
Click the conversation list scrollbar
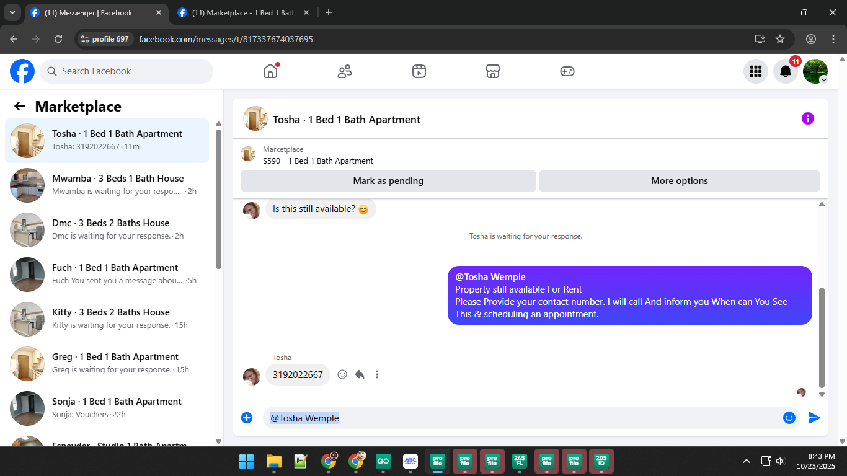click(x=218, y=198)
